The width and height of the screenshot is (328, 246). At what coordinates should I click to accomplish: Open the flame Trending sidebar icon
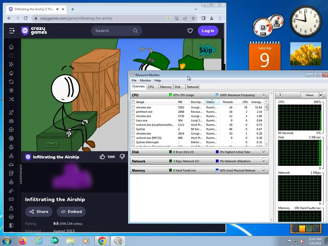coord(11,73)
